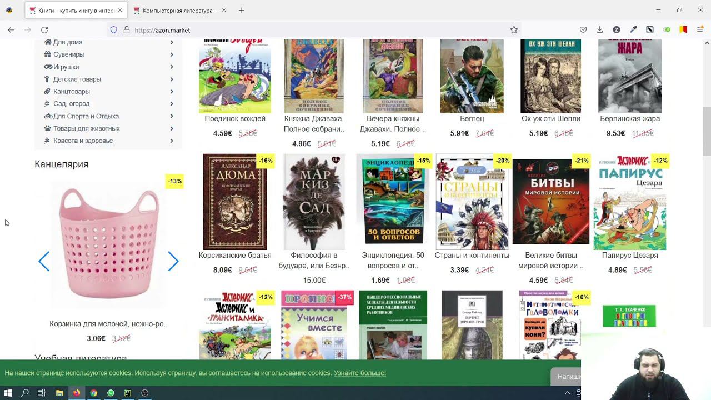The height and width of the screenshot is (400, 711).
Task: Bookmark this page with the star icon
Action: (x=514, y=30)
